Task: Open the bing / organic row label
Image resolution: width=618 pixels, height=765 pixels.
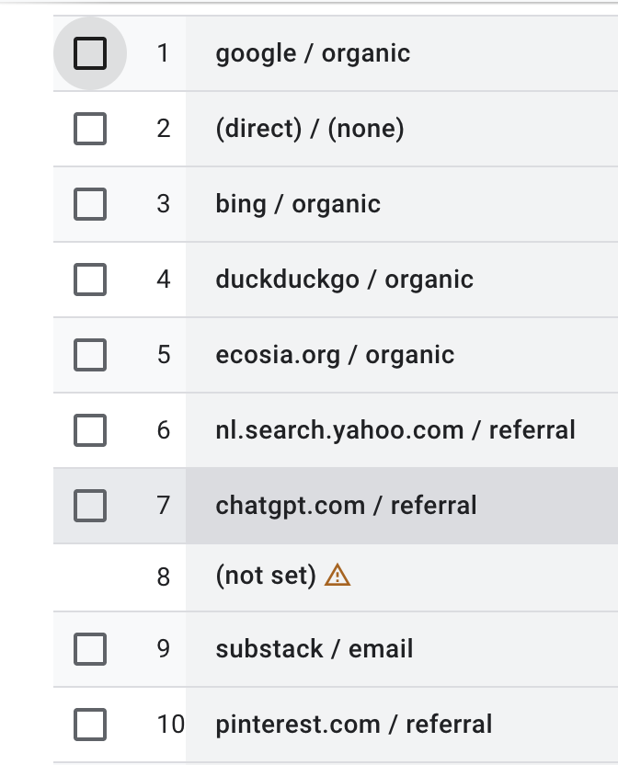Action: pos(298,204)
